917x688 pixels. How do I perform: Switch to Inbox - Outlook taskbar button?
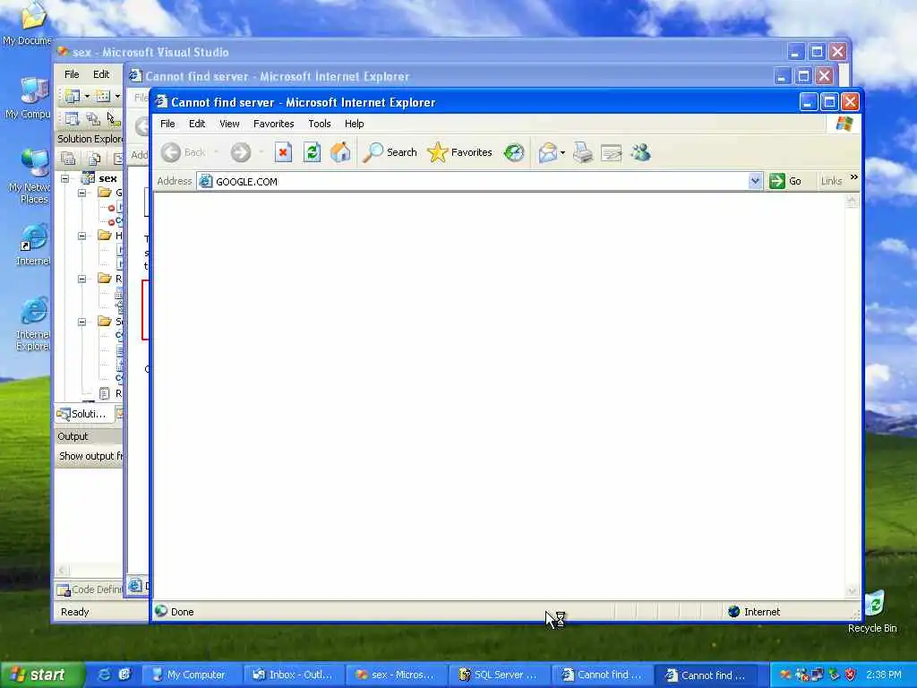click(x=293, y=675)
